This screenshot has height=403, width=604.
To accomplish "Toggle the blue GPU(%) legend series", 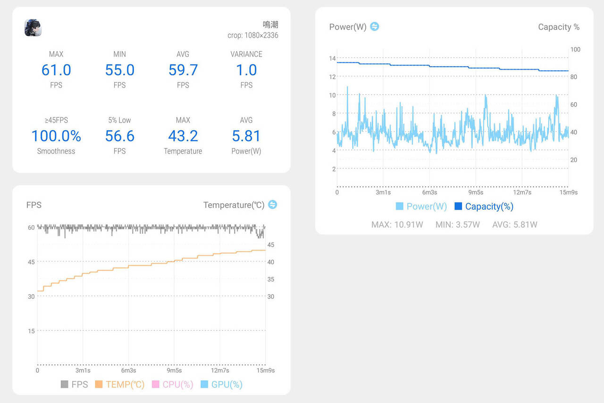I will click(222, 385).
